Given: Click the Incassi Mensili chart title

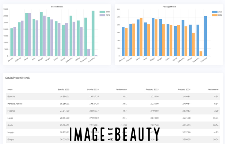Looking at the screenshot, I should coord(57,7).
